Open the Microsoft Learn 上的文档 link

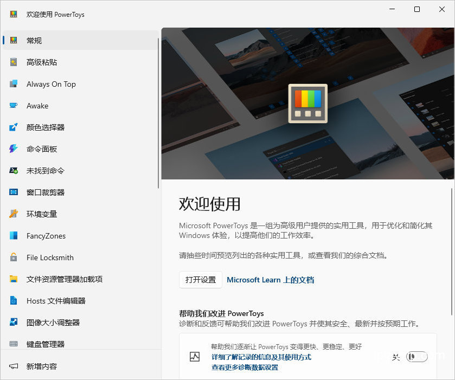[x=270, y=280]
